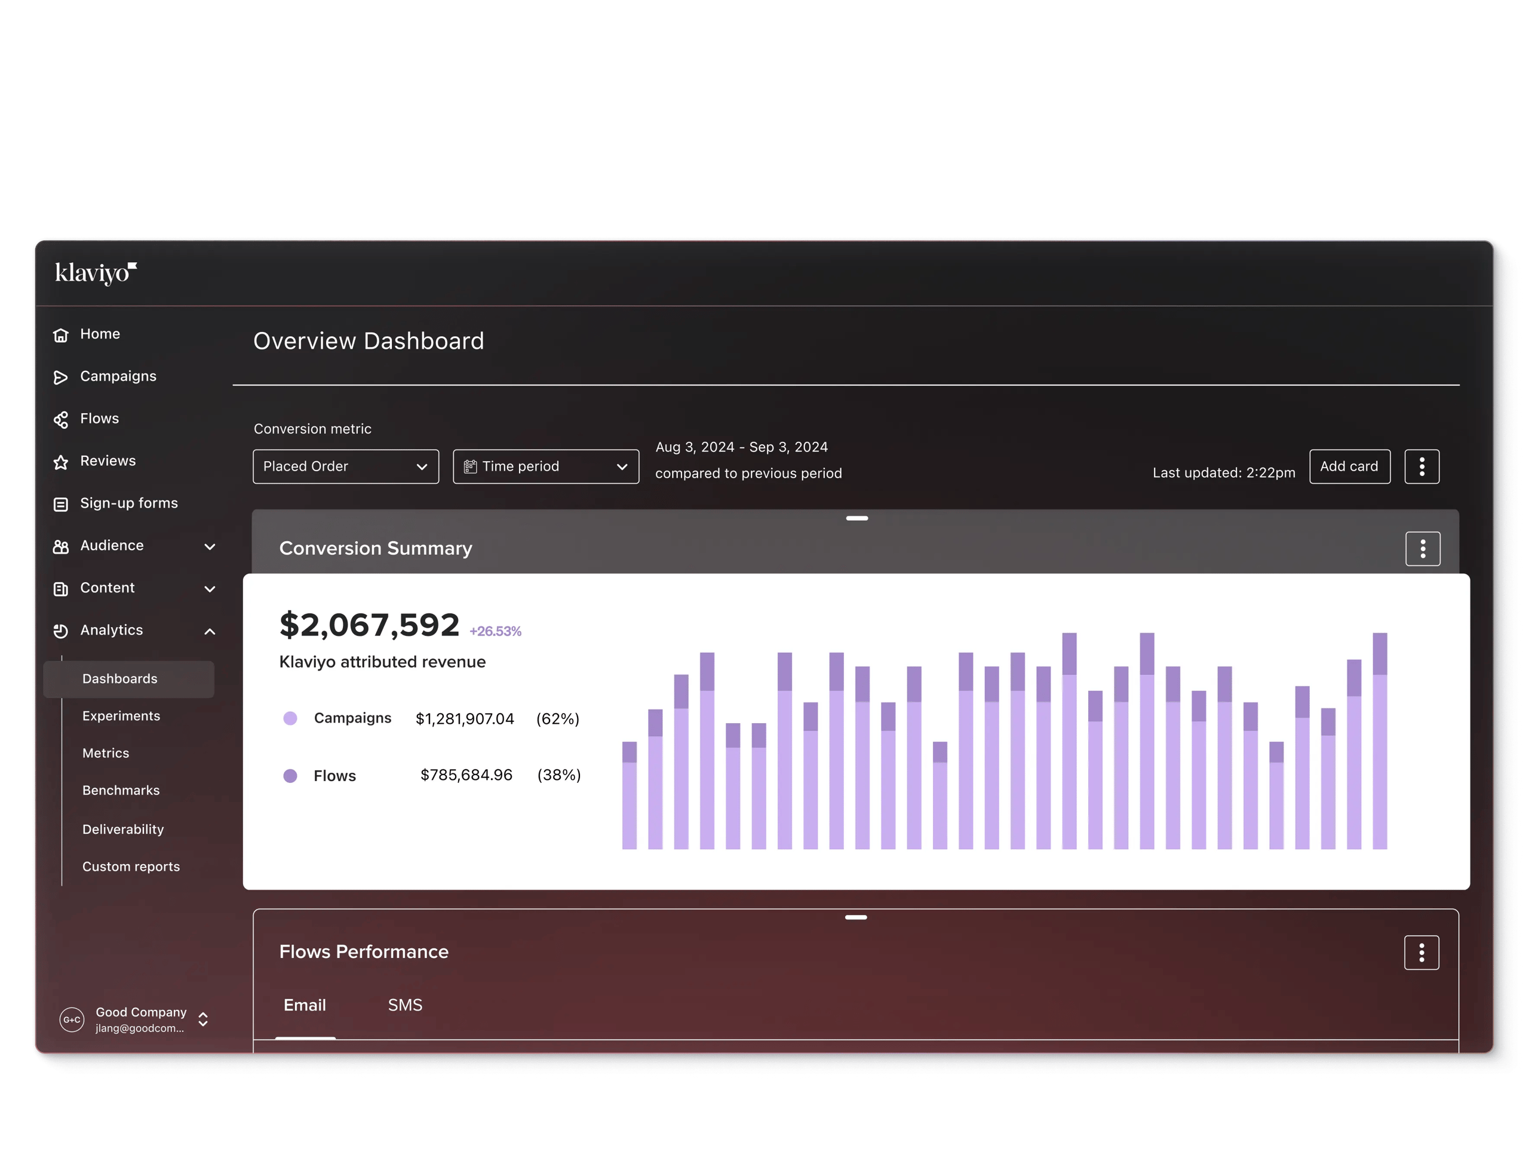This screenshot has width=1529, height=1152.
Task: Open Reviews from the sidebar
Action: coord(108,460)
